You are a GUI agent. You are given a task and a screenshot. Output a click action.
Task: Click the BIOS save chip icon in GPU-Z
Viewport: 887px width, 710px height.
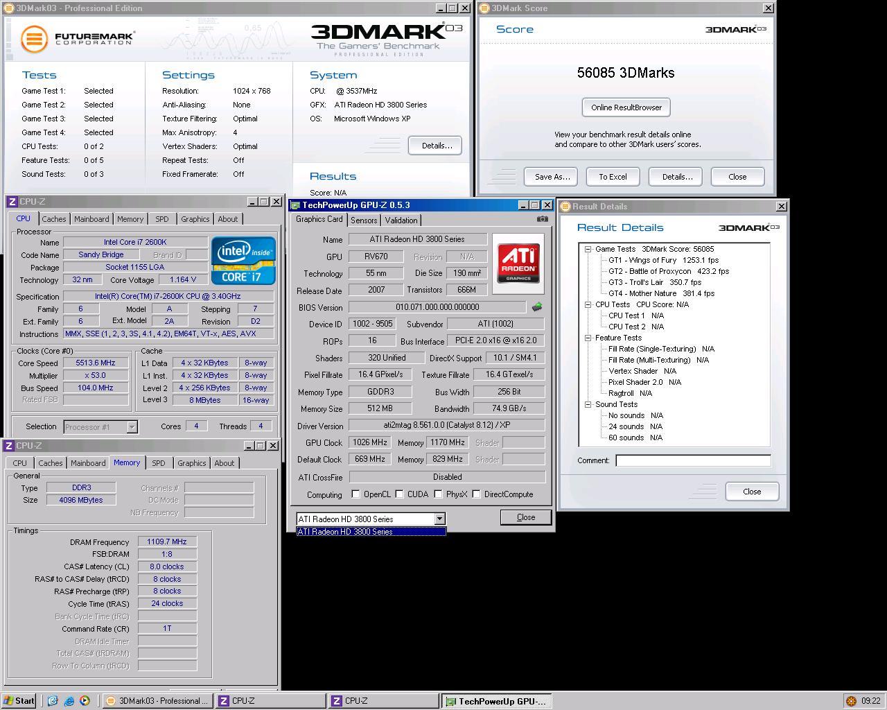[x=537, y=307]
